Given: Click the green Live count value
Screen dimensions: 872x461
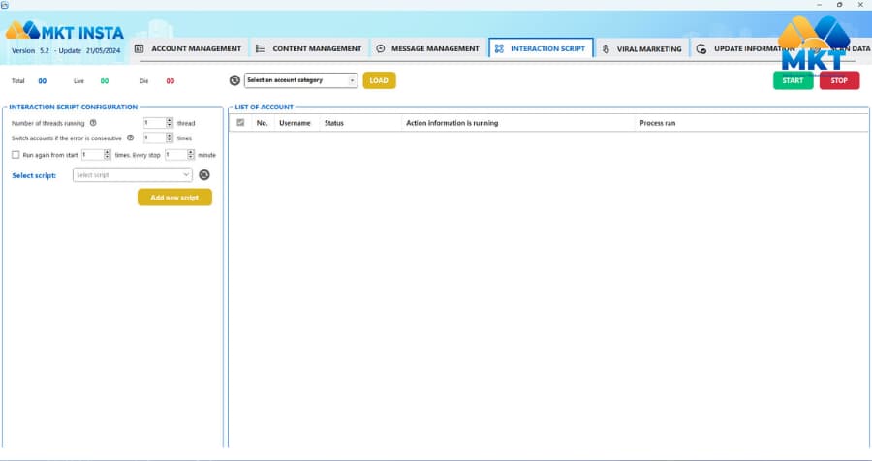Looking at the screenshot, I should pyautogui.click(x=105, y=81).
